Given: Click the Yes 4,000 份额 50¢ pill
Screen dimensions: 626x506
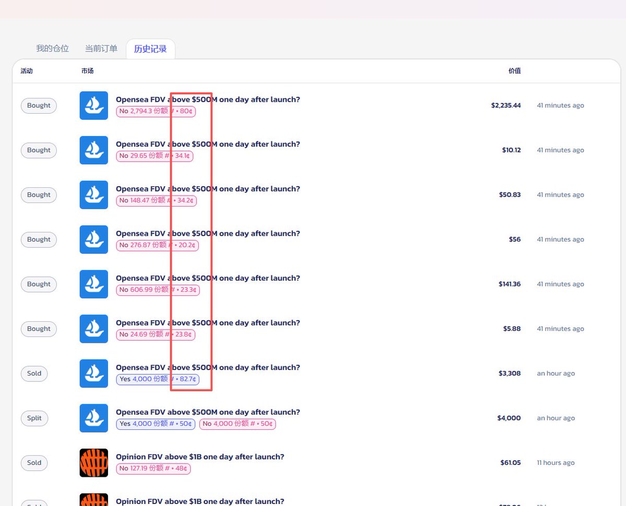Looking at the screenshot, I should point(155,424).
